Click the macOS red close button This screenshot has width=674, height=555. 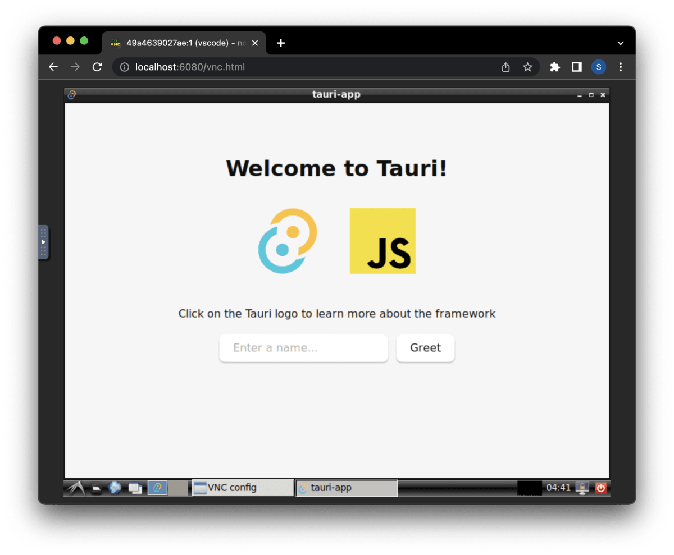click(x=57, y=40)
